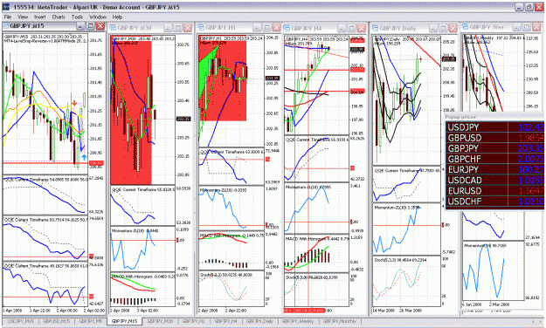
Task: Open the Tools menu
Action: 77,17
